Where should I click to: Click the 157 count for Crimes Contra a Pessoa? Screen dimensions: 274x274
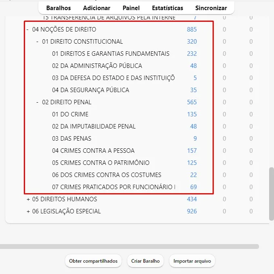coord(192,151)
